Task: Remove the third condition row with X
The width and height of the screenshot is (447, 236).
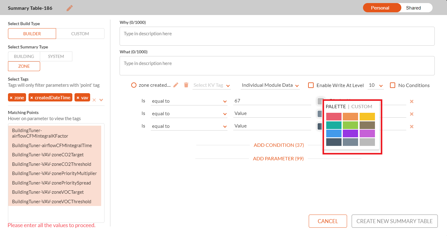Action: pos(412,127)
